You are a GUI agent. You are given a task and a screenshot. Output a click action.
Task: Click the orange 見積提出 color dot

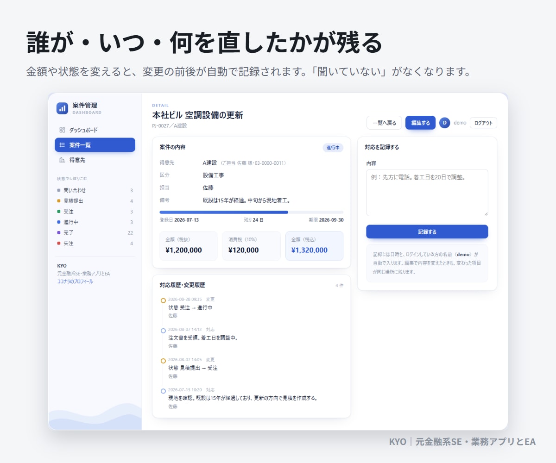(59, 201)
